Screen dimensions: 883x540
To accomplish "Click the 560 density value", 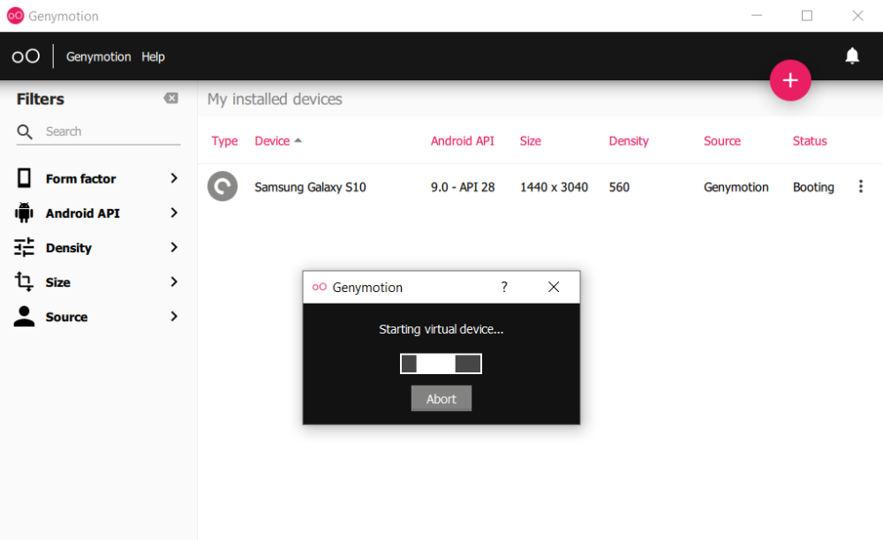I will tap(619, 187).
